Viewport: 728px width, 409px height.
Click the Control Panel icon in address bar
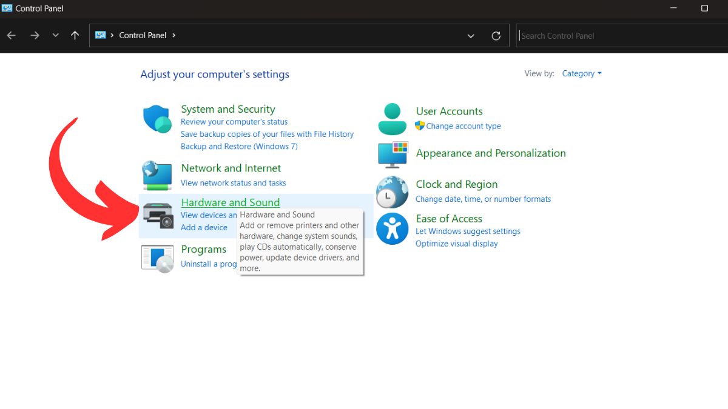[101, 35]
